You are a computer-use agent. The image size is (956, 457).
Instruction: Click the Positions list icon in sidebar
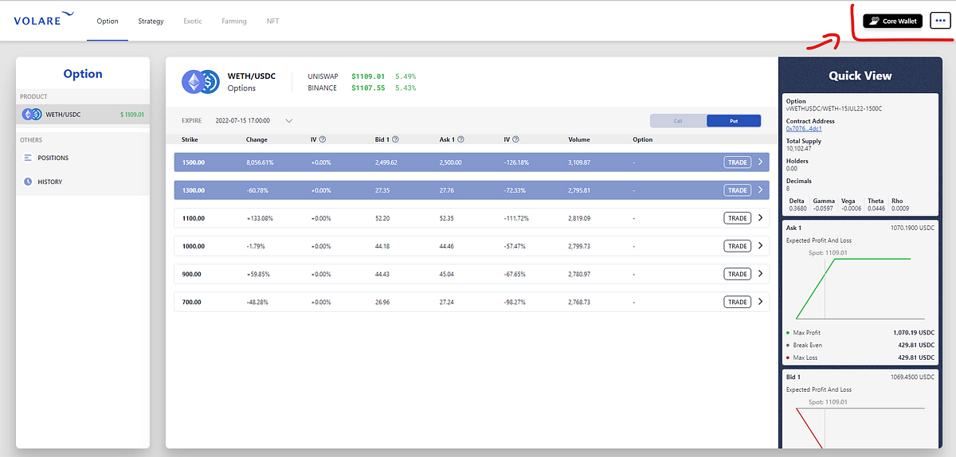(28, 158)
